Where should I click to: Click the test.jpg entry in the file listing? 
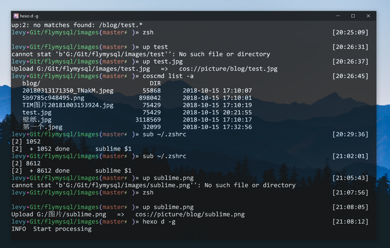click(x=37, y=113)
